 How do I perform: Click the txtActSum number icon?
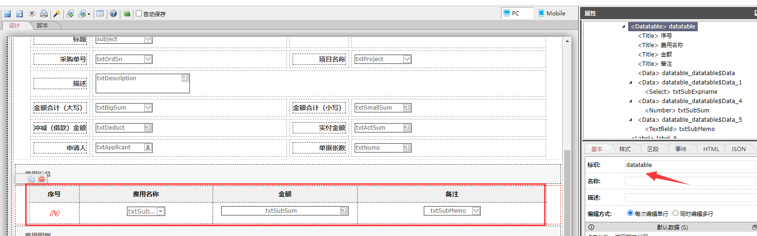coord(407,128)
